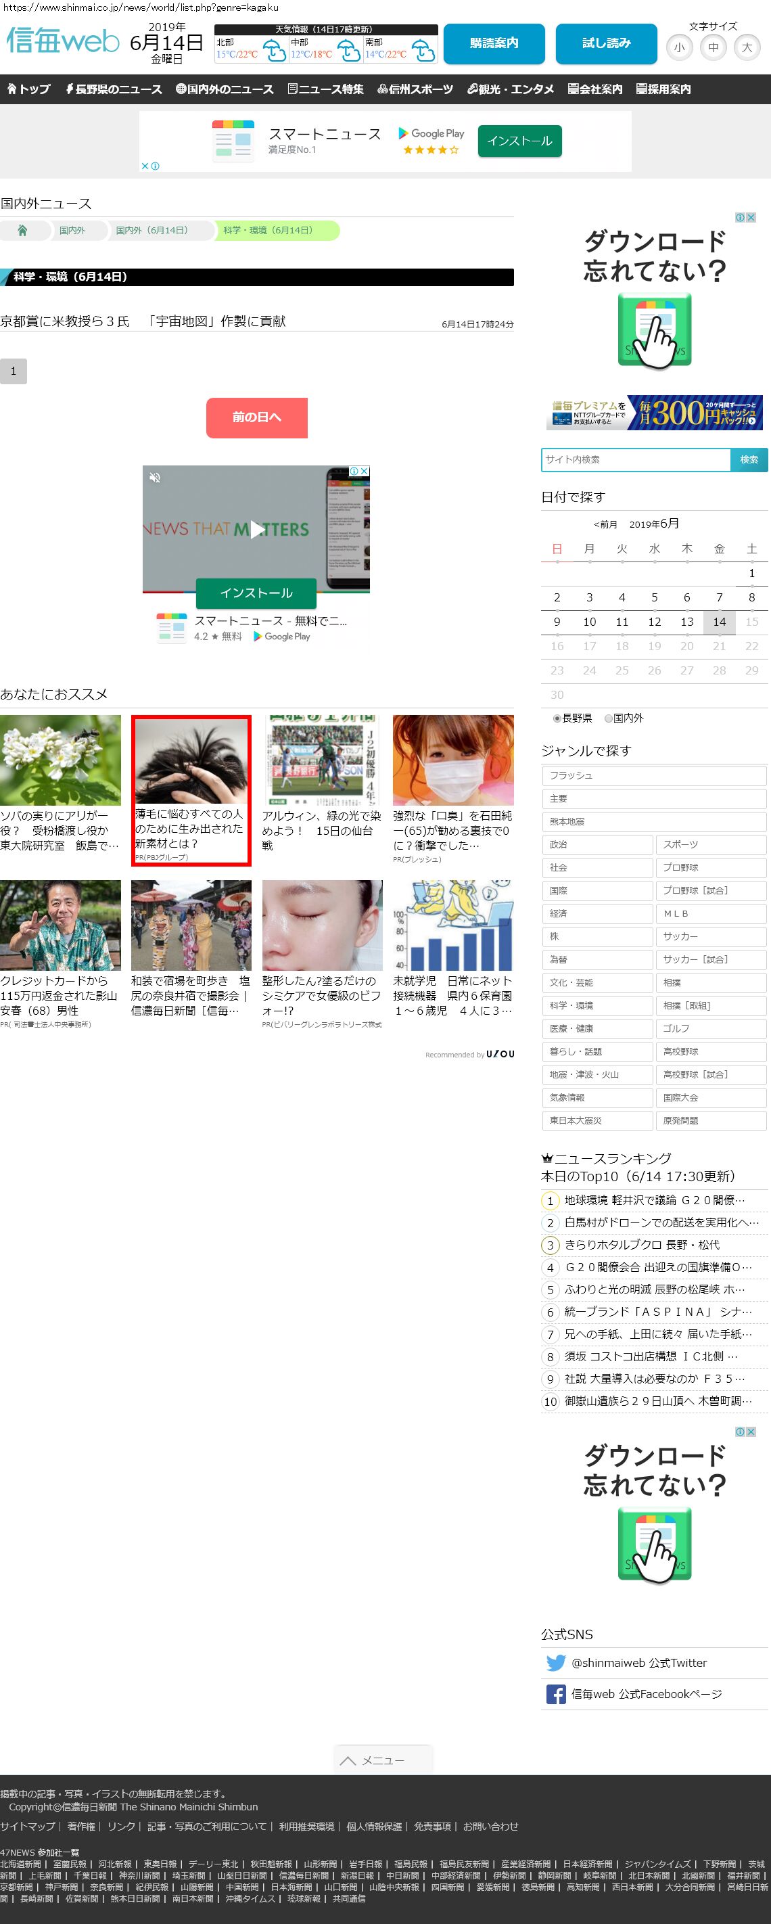Open the お問い合わせ footer link

coord(490,1826)
